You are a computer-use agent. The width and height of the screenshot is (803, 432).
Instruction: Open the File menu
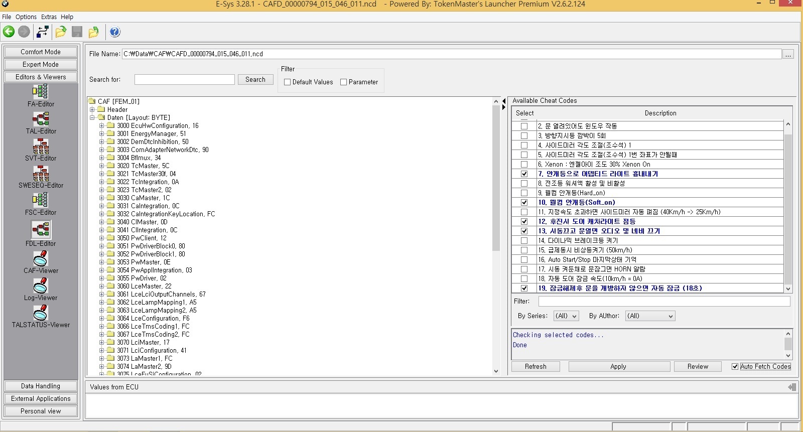(x=7, y=17)
